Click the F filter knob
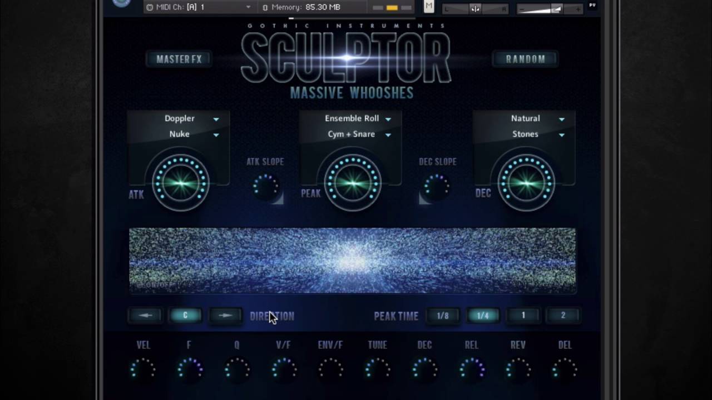The image size is (712, 400). [190, 368]
